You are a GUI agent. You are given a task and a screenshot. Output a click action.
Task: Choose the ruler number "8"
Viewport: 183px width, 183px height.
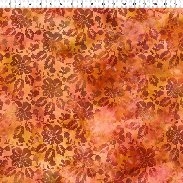click(x=82, y=4)
